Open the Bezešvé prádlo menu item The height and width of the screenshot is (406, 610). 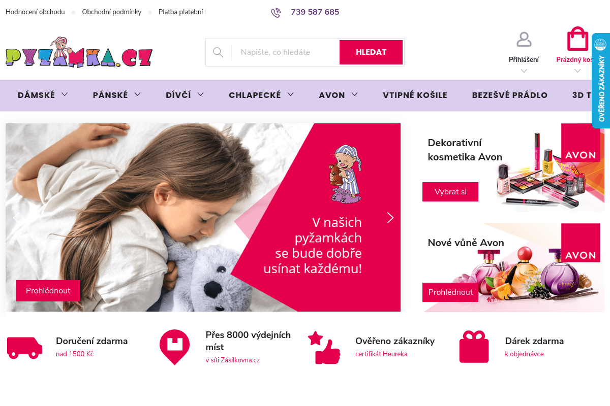point(510,95)
